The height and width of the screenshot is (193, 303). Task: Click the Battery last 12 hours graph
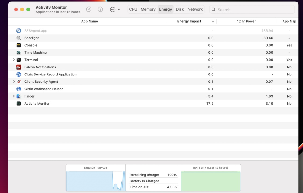(211, 181)
